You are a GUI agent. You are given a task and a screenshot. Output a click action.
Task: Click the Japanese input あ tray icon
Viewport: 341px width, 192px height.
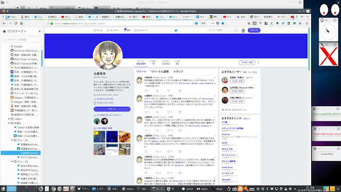[240, 189]
